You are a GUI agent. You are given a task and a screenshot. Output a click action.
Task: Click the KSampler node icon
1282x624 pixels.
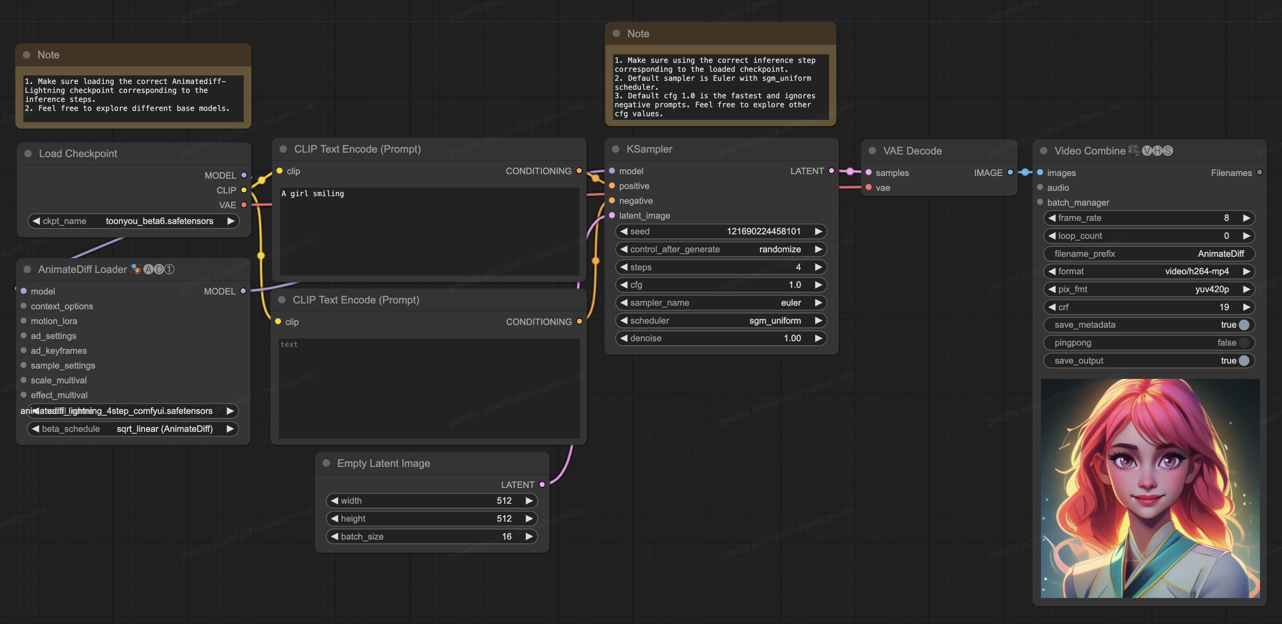pyautogui.click(x=615, y=149)
